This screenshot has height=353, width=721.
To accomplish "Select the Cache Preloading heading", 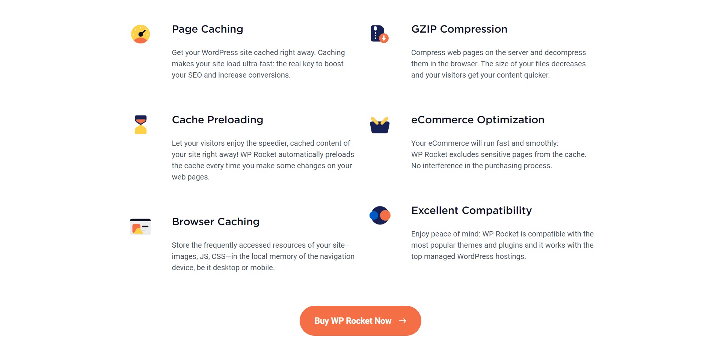I will click(x=217, y=120).
